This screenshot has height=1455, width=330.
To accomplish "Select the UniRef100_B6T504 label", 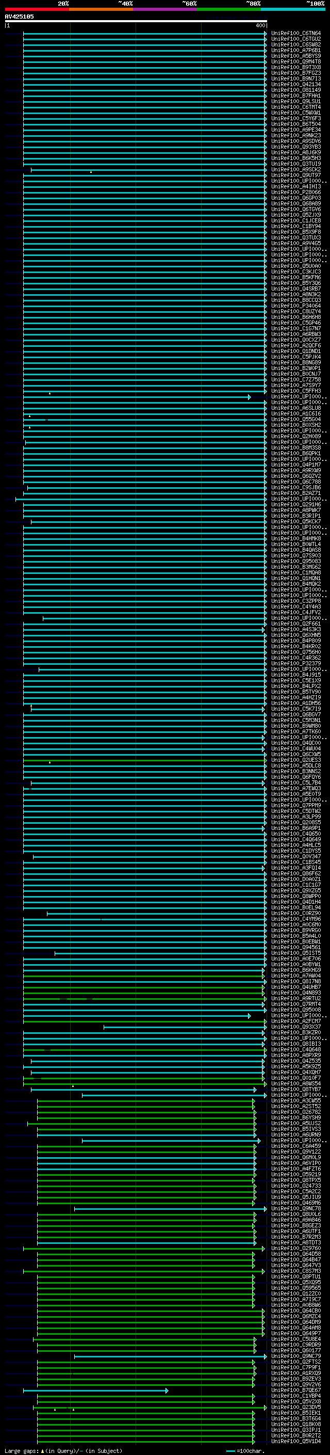I will (295, 124).
